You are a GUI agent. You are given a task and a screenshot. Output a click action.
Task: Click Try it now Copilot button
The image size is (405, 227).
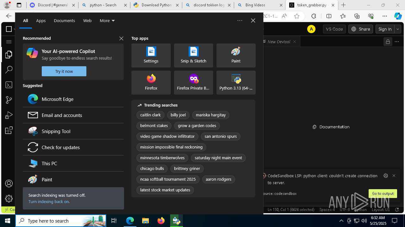[64, 71]
